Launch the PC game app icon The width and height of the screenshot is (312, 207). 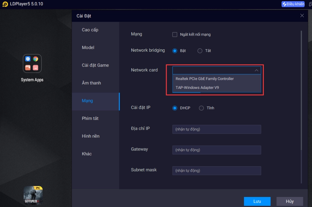[33, 195]
